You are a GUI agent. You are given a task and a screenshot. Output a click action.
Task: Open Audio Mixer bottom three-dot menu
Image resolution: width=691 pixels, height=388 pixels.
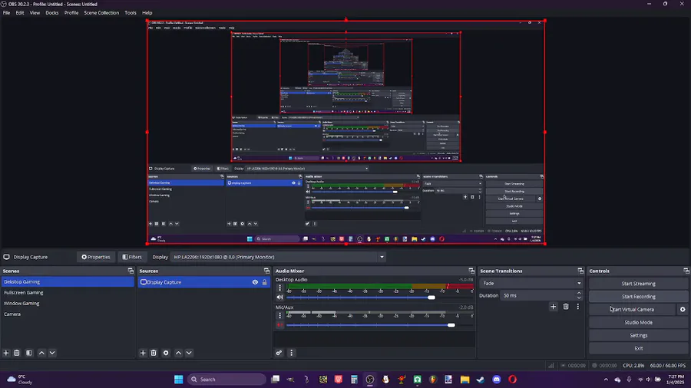point(291,353)
